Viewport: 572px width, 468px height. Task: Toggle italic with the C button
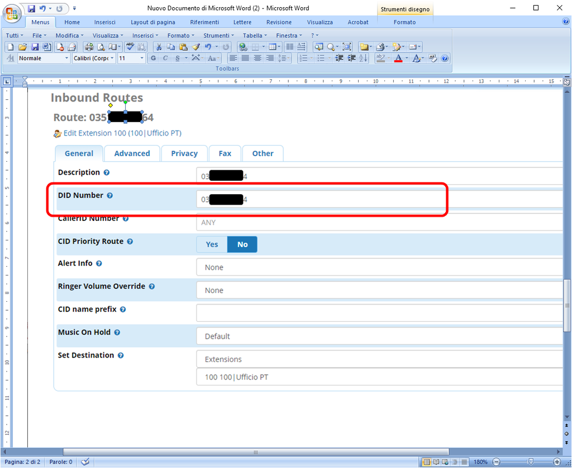(x=165, y=58)
